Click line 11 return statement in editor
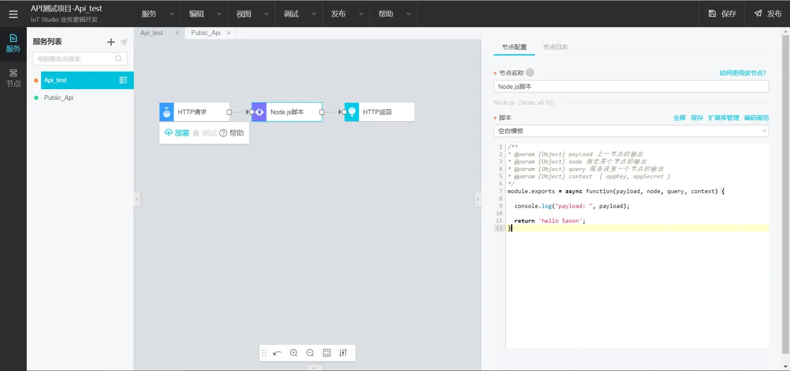Viewport: 790px width, 371px height. 550,220
